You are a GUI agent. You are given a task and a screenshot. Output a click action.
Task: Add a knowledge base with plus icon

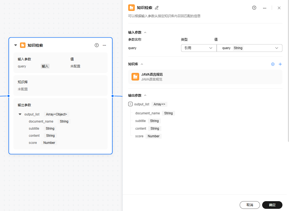tap(280, 64)
